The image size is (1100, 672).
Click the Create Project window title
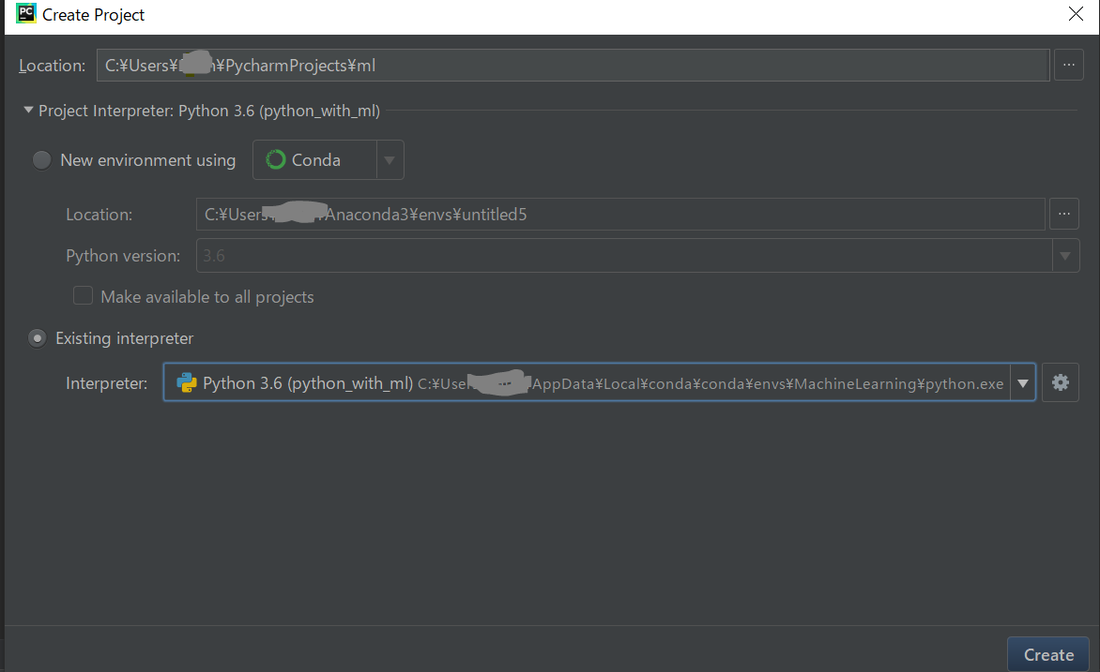point(93,15)
